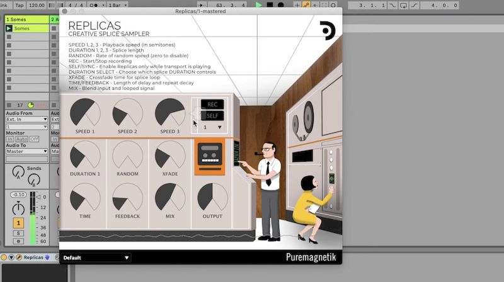Click the SPEED 1 knob
Viewport: 504px width, 282px height.
(85, 113)
